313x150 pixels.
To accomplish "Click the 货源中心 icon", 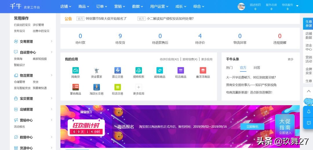I will point(16,148).
